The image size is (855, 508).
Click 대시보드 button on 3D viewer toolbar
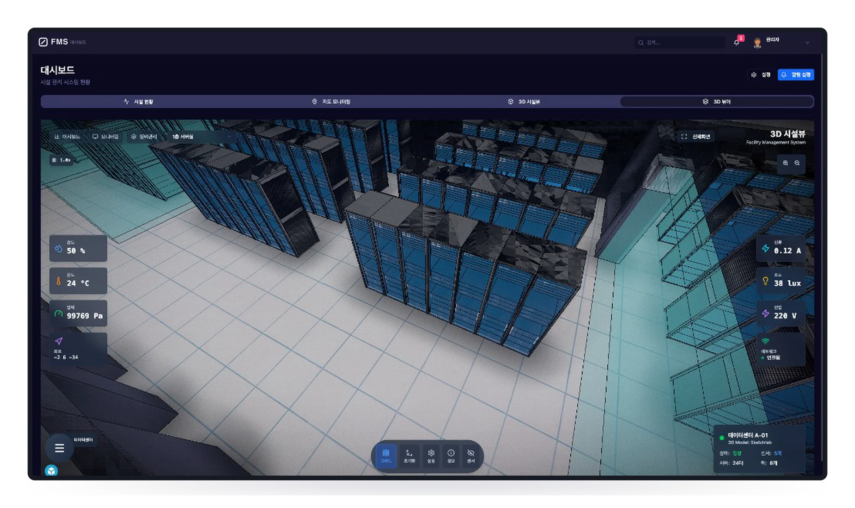click(67, 137)
